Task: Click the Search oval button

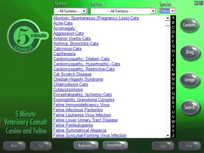Action: click(190, 107)
